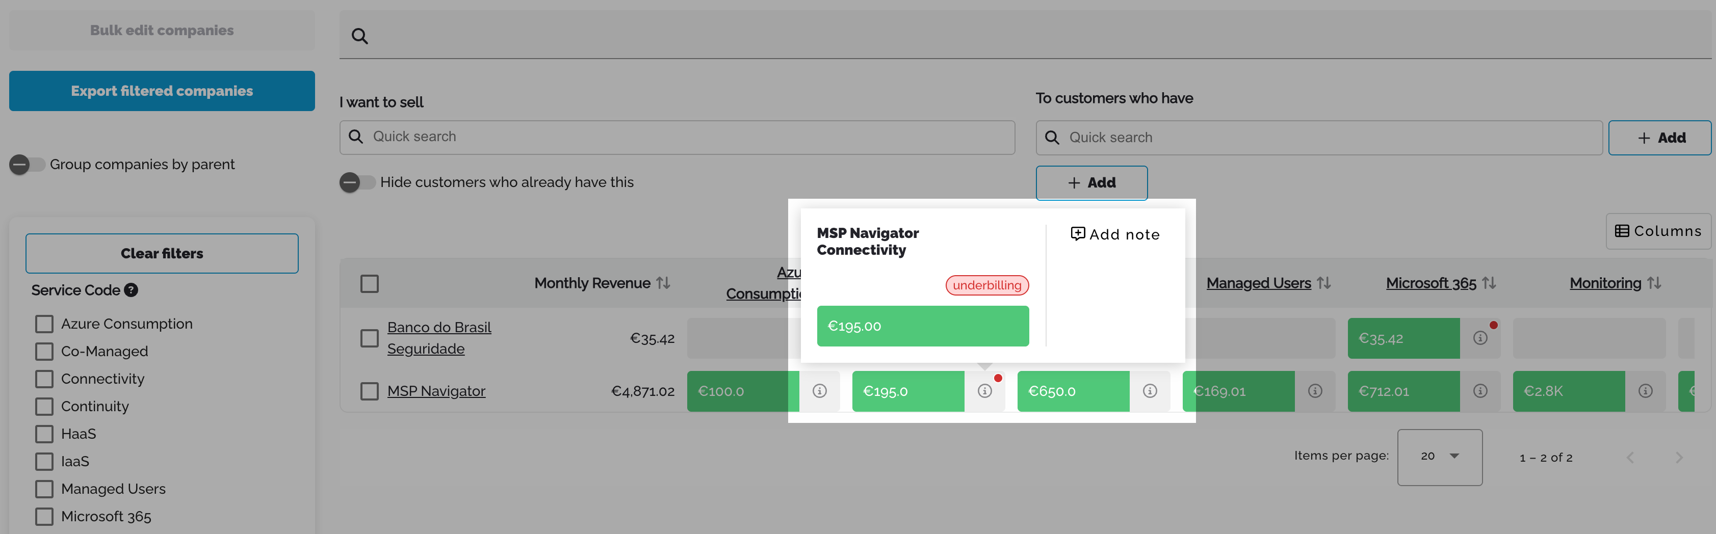Click info icon next to €2.8K cell

click(x=1645, y=391)
